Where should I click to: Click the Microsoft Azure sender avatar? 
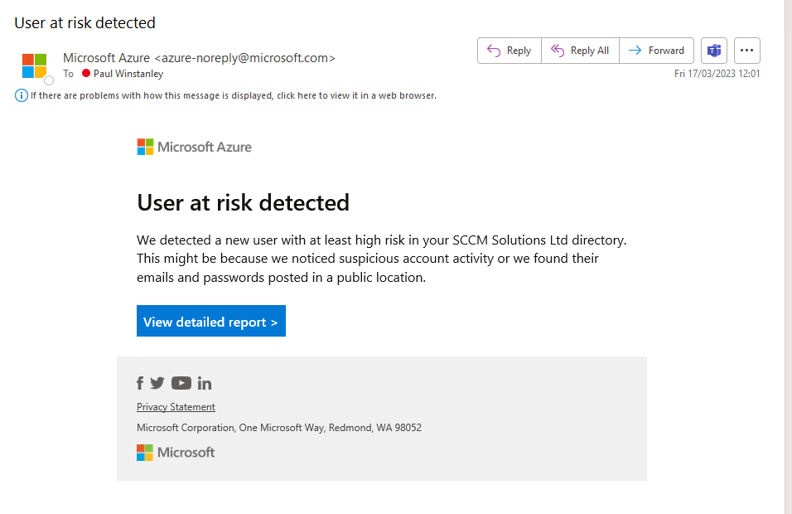tap(35, 65)
